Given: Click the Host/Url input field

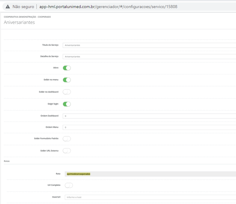Looking at the screenshot, I should (150, 197).
